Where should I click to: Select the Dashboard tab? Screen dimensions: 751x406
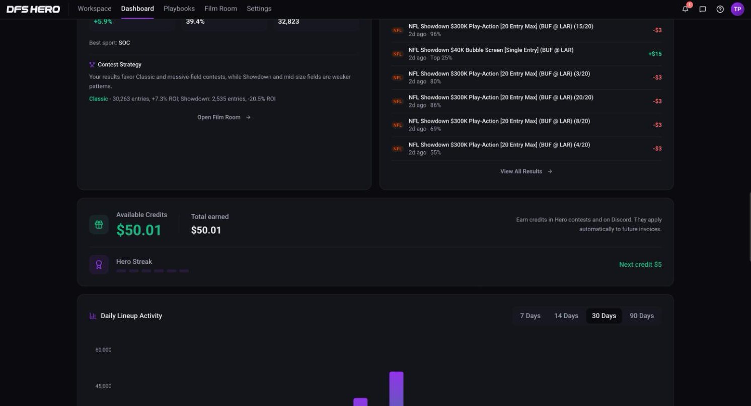[137, 9]
